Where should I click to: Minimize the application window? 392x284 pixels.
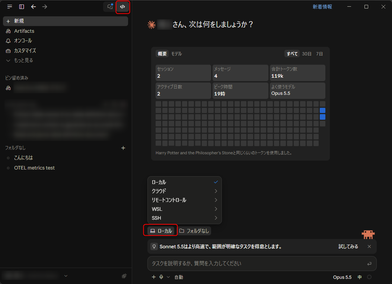click(x=349, y=7)
